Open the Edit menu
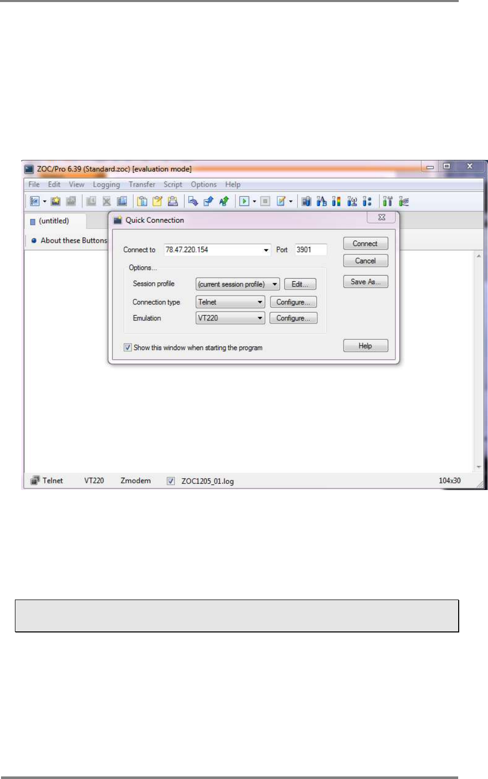 pyautogui.click(x=54, y=185)
